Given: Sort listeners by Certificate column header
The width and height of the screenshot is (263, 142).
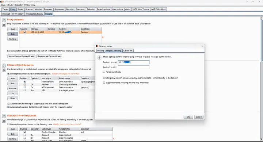Looking at the screenshot, I should [91, 29].
